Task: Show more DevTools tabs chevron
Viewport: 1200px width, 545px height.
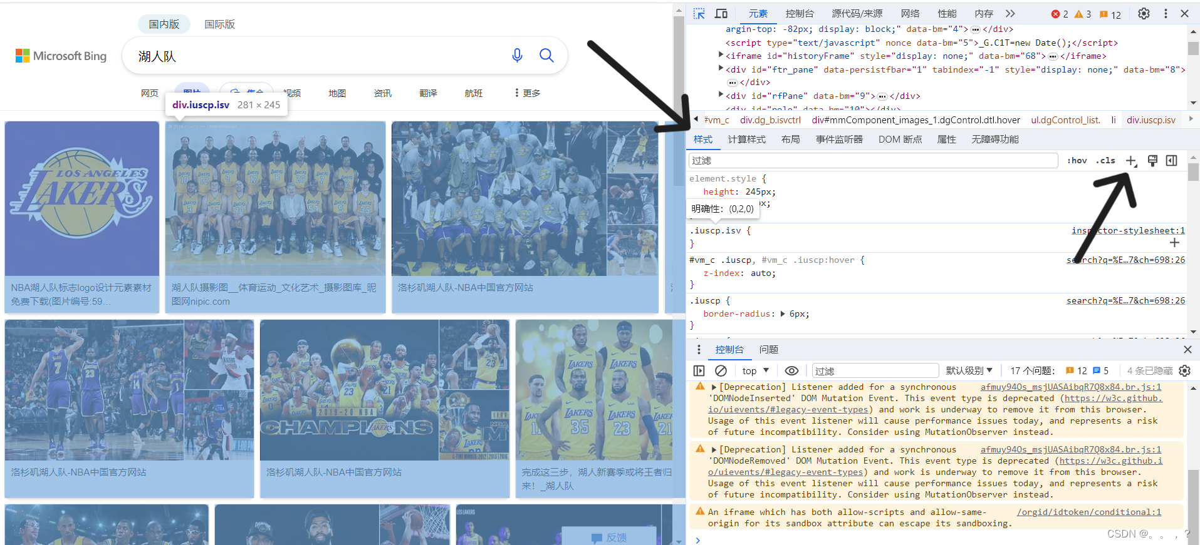Action: pyautogui.click(x=1010, y=14)
